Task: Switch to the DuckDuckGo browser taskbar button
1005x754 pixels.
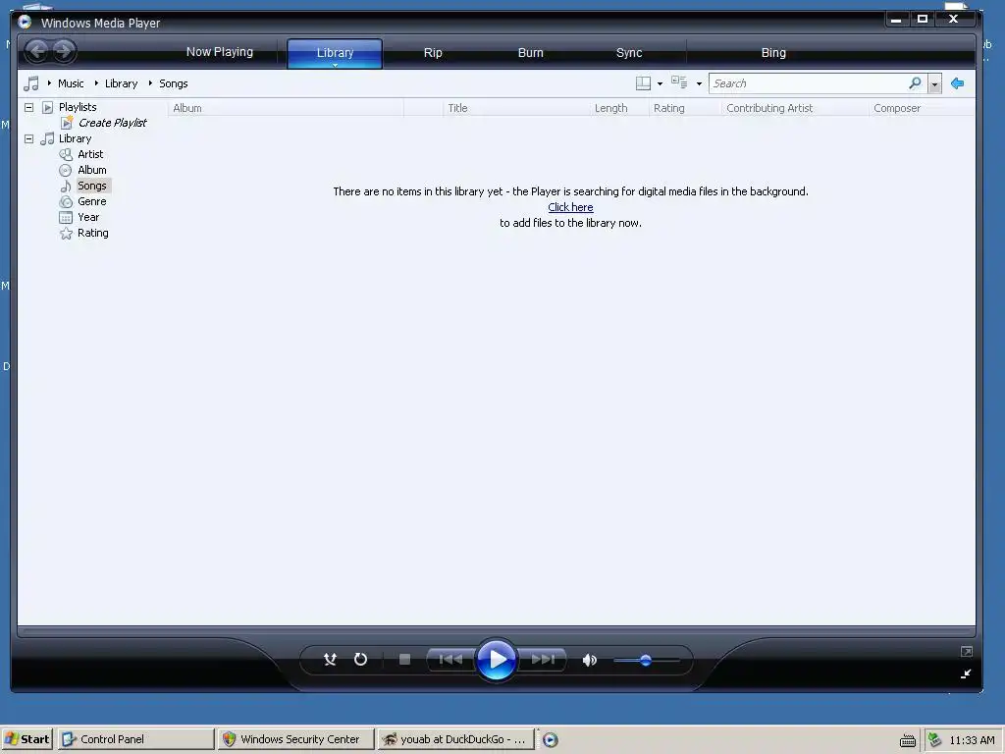Action: click(x=455, y=739)
